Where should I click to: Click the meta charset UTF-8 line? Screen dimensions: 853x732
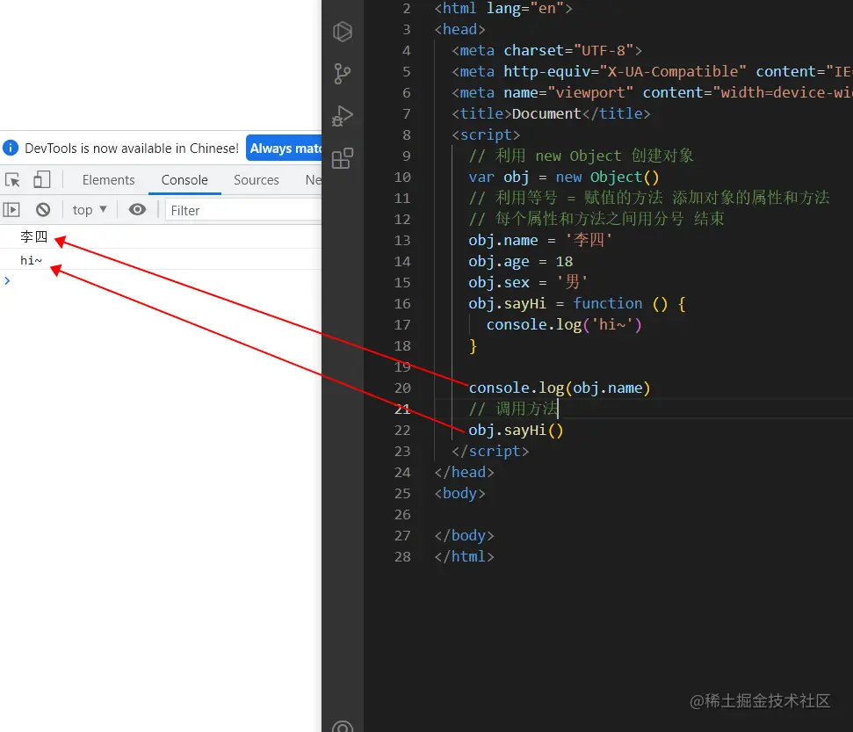point(546,51)
